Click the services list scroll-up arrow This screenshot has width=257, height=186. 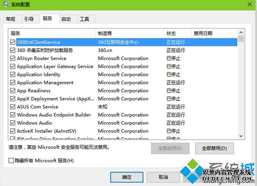[241, 32]
